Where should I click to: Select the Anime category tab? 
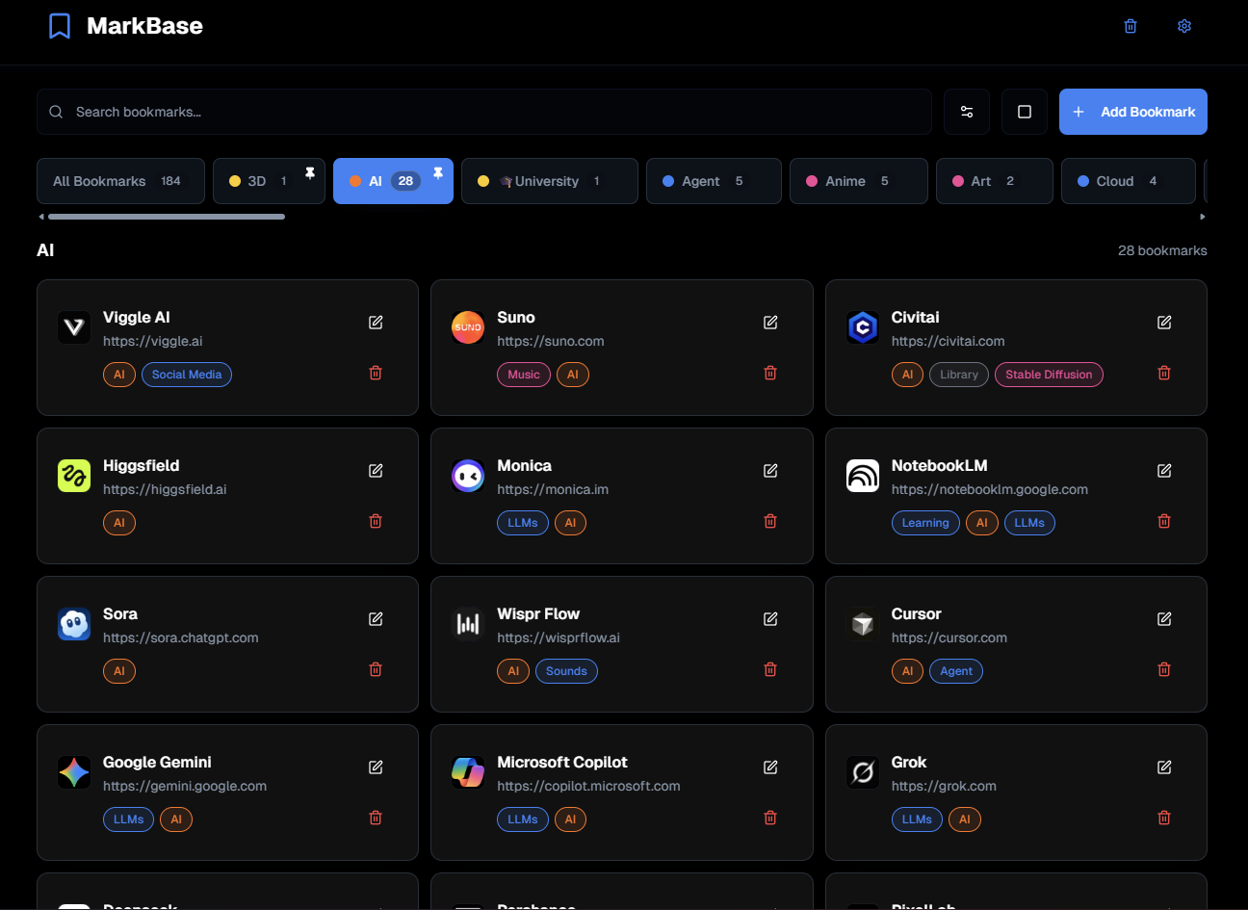(858, 180)
